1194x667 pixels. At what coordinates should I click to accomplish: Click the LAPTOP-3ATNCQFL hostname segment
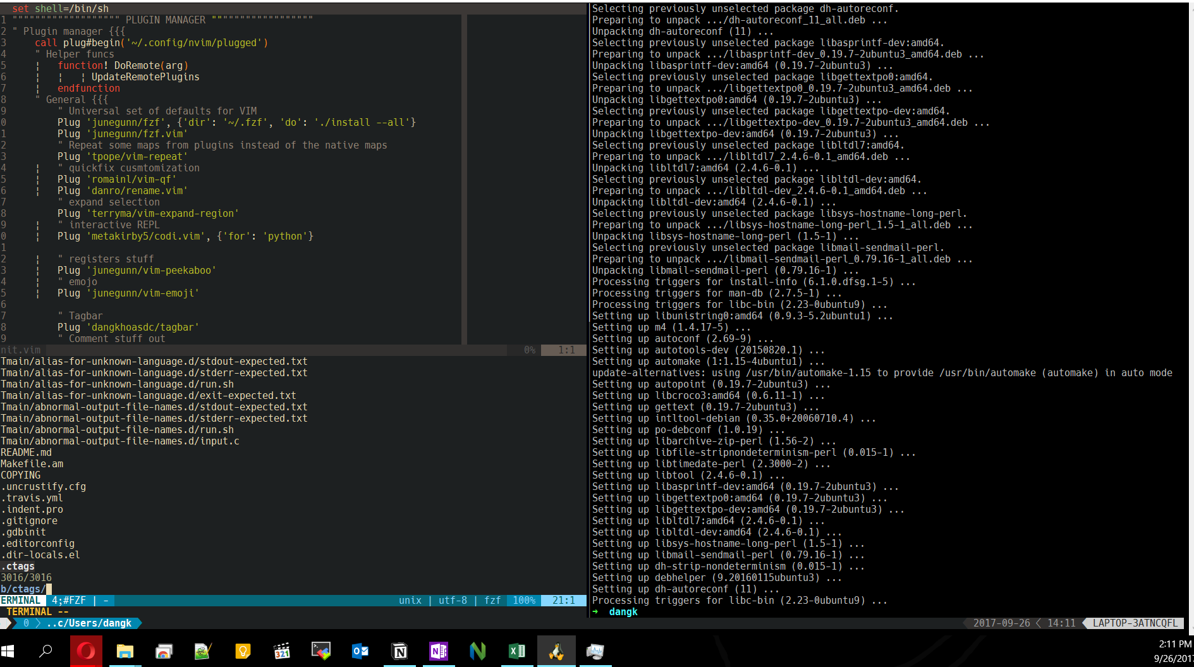[x=1135, y=623]
